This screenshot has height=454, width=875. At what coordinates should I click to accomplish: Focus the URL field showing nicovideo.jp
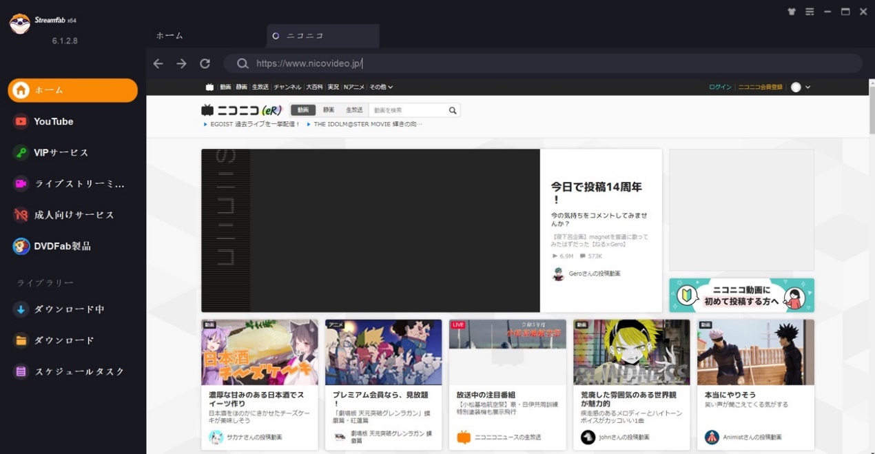543,63
